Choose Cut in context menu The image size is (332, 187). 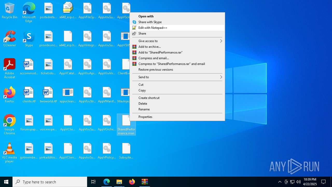point(177,85)
